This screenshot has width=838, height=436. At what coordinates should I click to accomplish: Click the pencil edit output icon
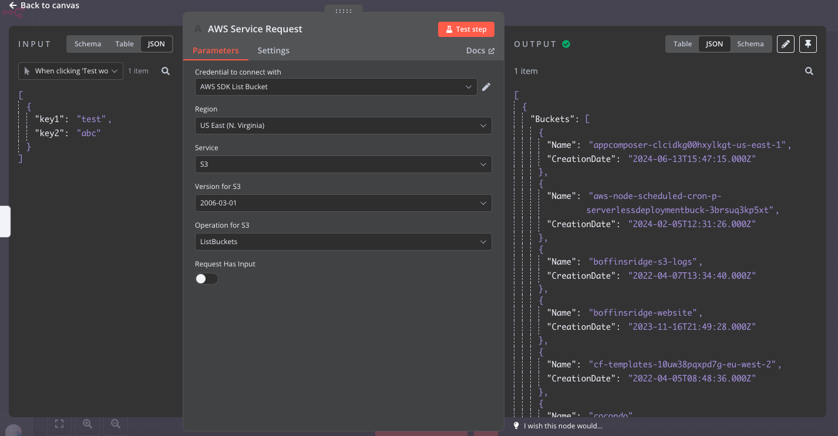click(786, 44)
